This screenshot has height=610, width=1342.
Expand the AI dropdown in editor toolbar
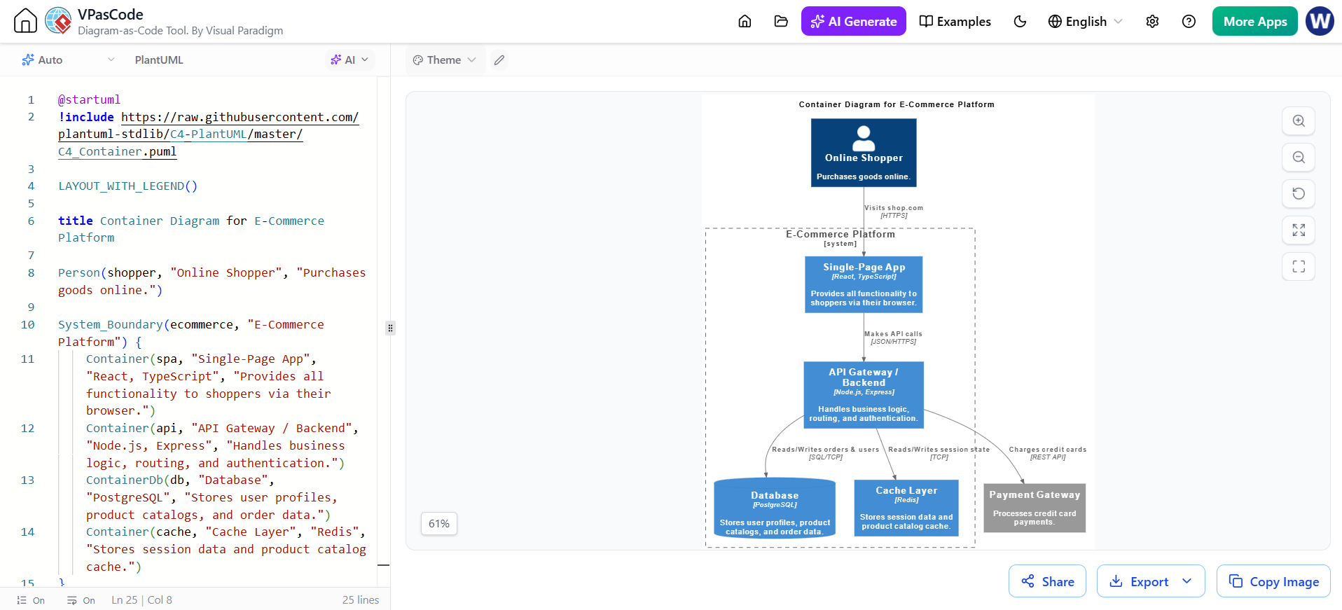click(350, 60)
